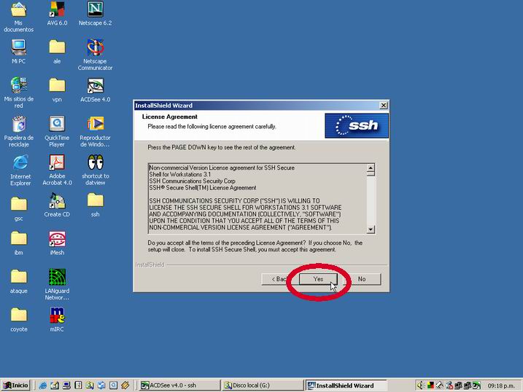Select the AVG 6.0 desktop icon
Screen dimensions: 523x392
(57, 14)
